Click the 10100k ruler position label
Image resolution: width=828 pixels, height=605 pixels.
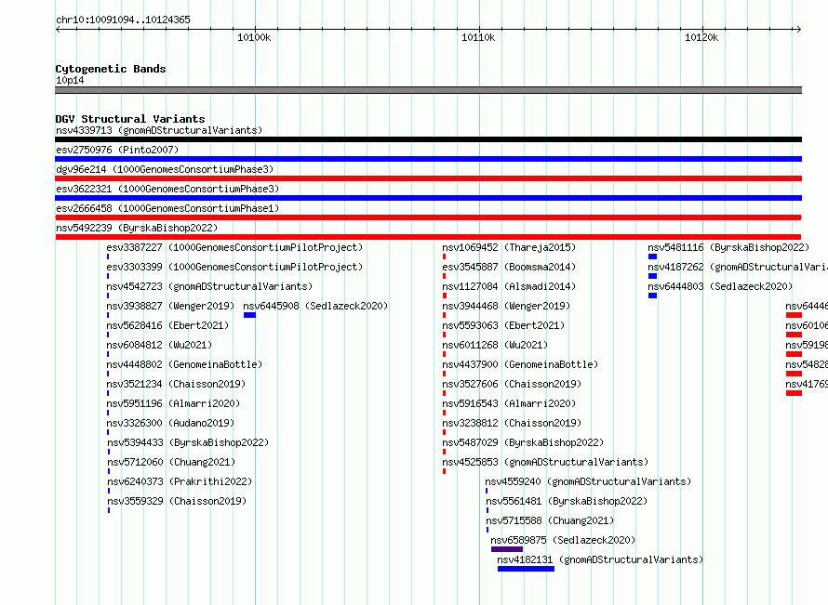tap(254, 37)
